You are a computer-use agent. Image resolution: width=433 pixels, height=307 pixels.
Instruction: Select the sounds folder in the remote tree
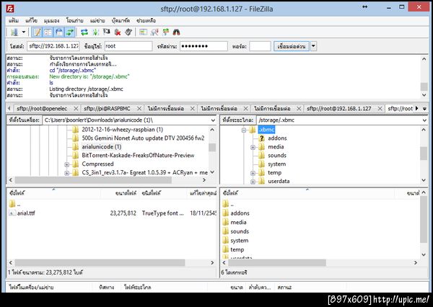277,155
